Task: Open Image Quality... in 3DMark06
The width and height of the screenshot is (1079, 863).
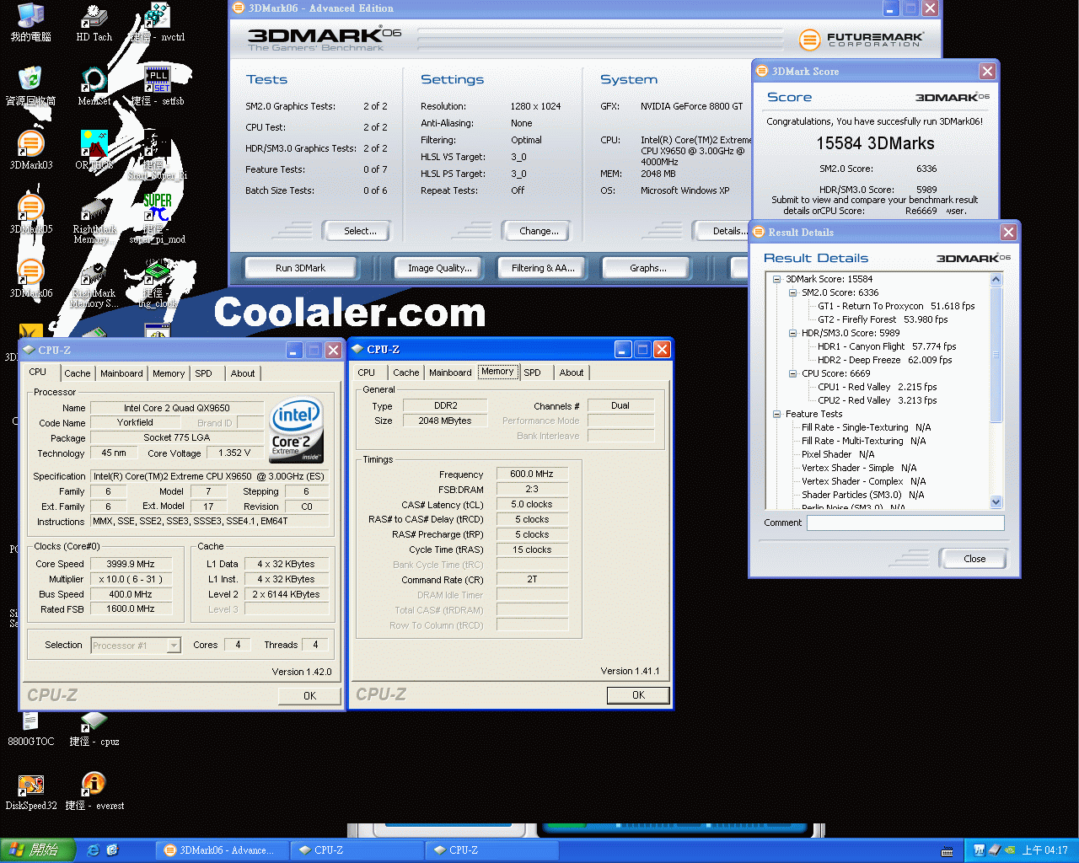Action: pos(439,268)
